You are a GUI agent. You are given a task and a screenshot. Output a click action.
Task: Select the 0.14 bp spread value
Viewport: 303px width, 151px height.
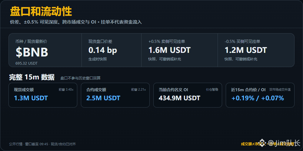click(x=103, y=50)
